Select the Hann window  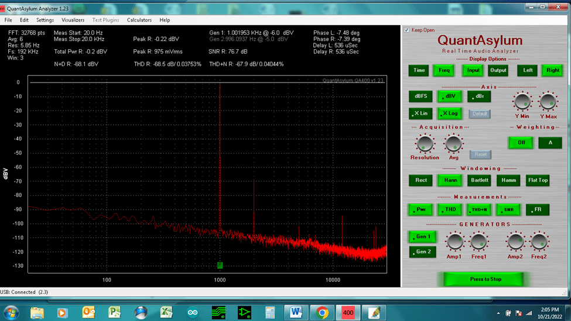[450, 180]
